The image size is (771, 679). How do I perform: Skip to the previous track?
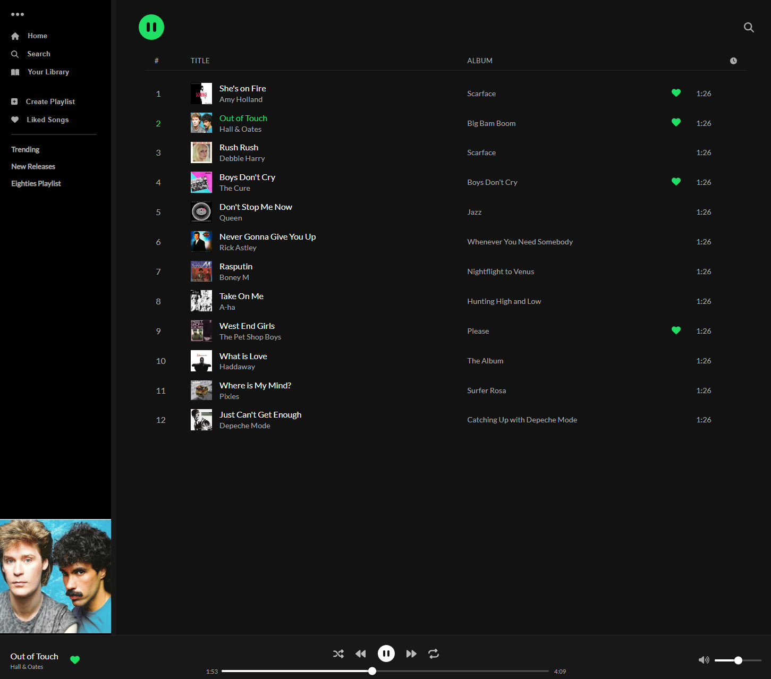pyautogui.click(x=361, y=654)
